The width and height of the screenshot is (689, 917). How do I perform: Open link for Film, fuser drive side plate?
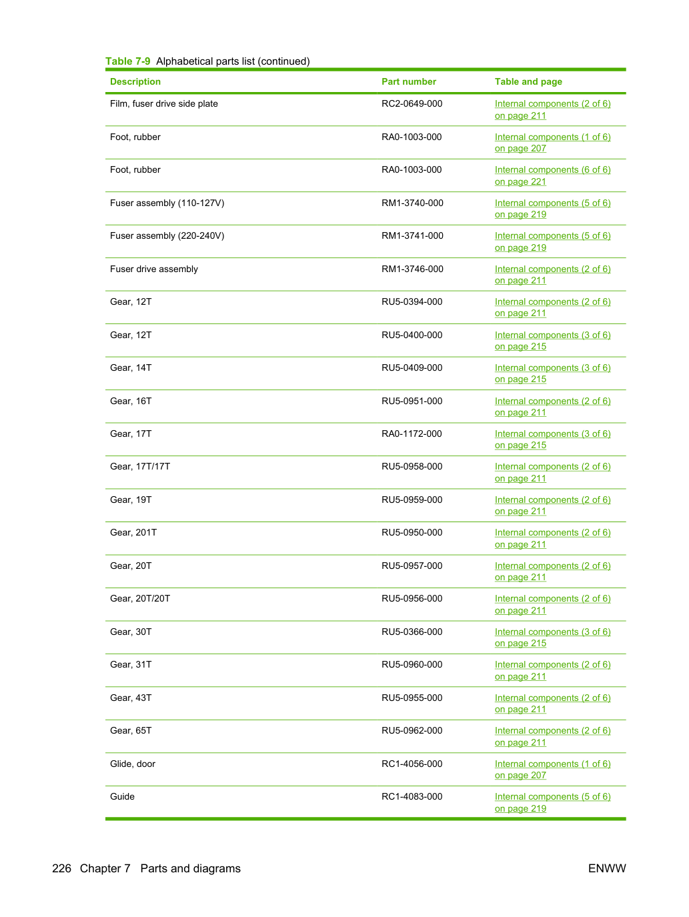tap(552, 109)
